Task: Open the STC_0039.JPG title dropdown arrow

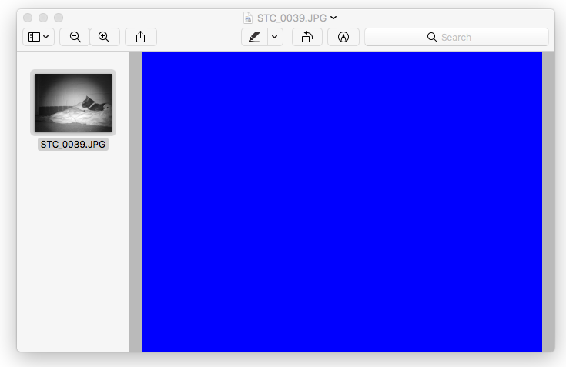Action: (x=333, y=18)
